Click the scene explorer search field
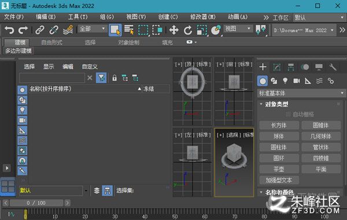 tap(52, 78)
